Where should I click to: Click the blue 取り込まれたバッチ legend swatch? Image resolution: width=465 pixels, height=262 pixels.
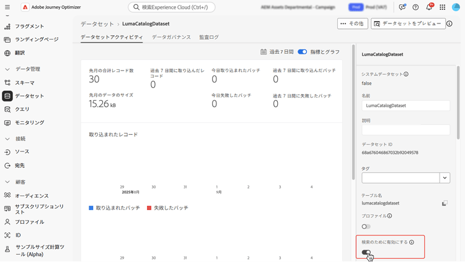(91, 208)
